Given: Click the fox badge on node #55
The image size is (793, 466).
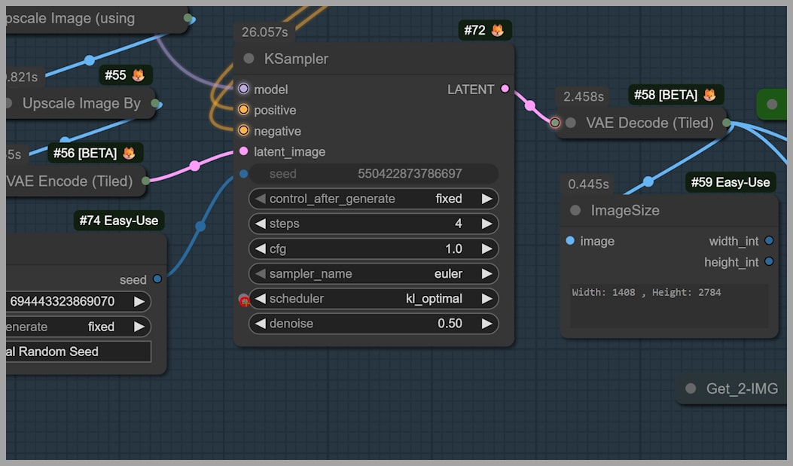Looking at the screenshot, I should coord(138,75).
